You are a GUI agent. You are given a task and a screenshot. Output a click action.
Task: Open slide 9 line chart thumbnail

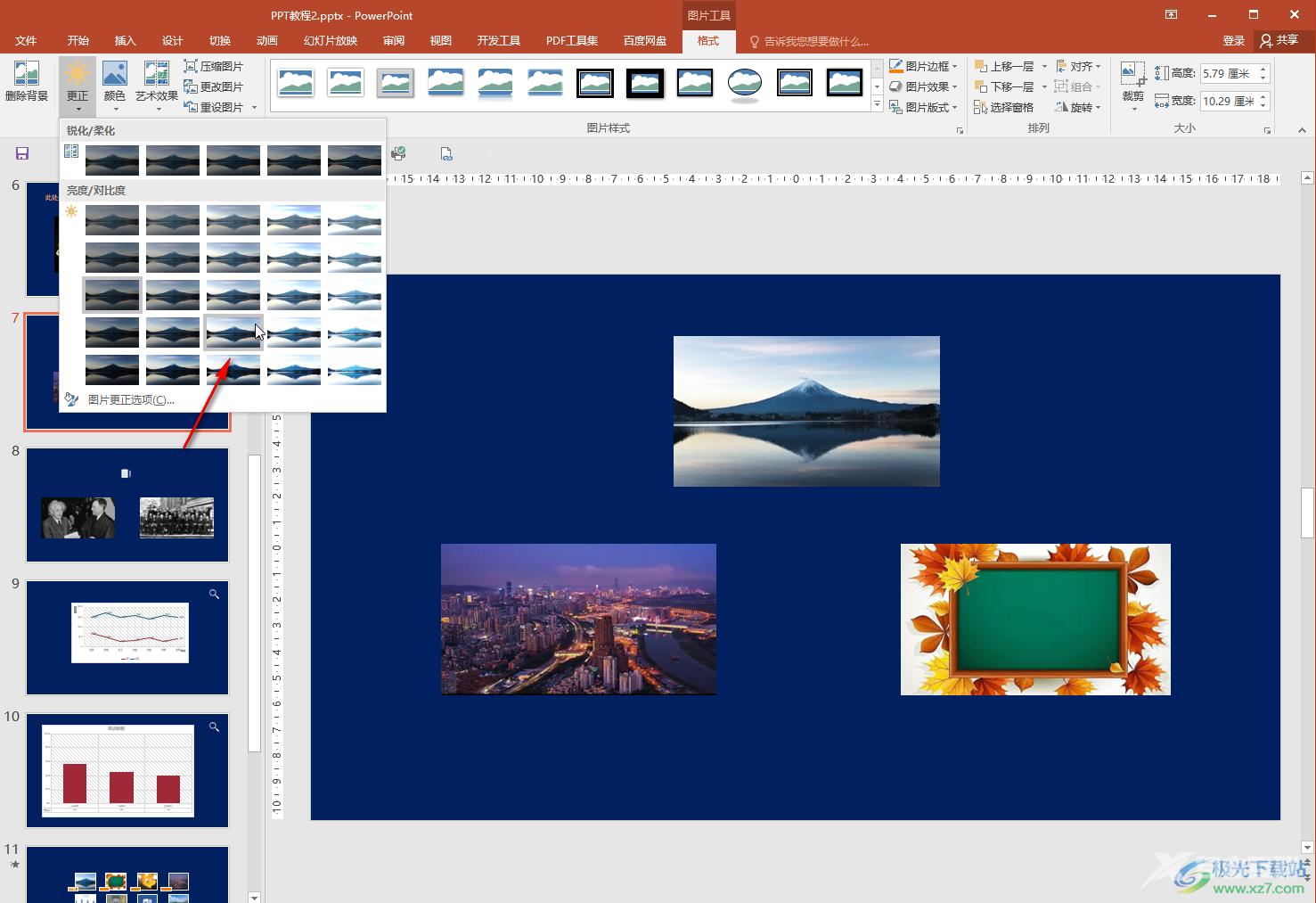129,633
